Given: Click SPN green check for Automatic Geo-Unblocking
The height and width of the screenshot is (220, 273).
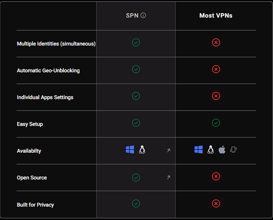Looking at the screenshot, I should click(x=136, y=69).
